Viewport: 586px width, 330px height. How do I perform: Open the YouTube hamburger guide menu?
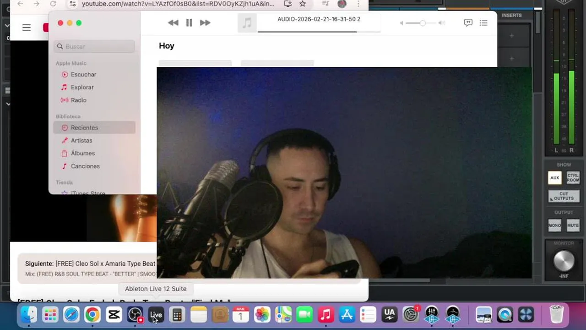click(27, 27)
